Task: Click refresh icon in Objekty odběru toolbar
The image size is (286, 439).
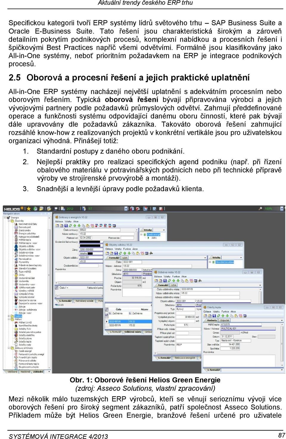Action: point(120,253)
